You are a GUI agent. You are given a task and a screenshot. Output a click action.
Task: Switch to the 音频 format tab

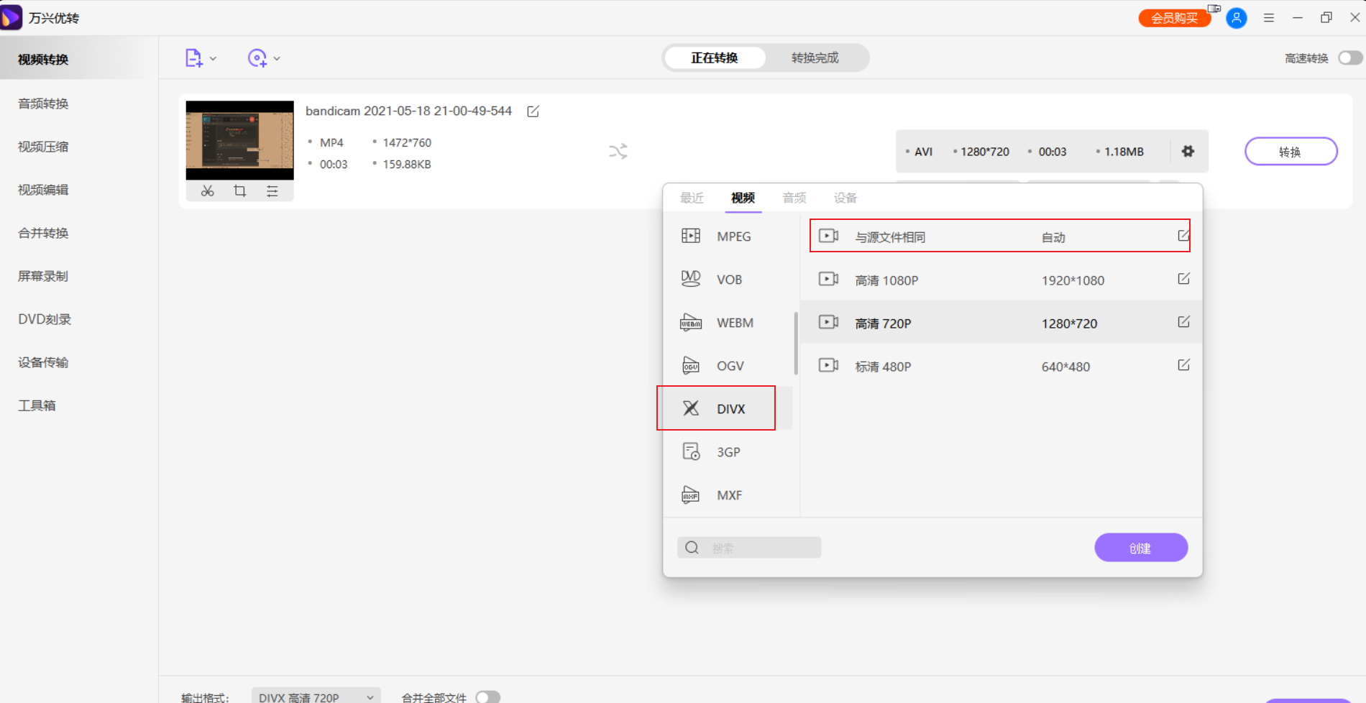coord(794,198)
